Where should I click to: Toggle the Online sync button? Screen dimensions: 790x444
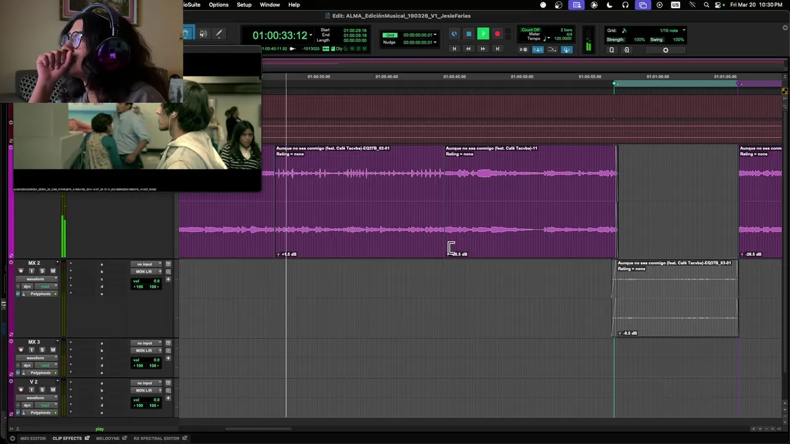(454, 33)
